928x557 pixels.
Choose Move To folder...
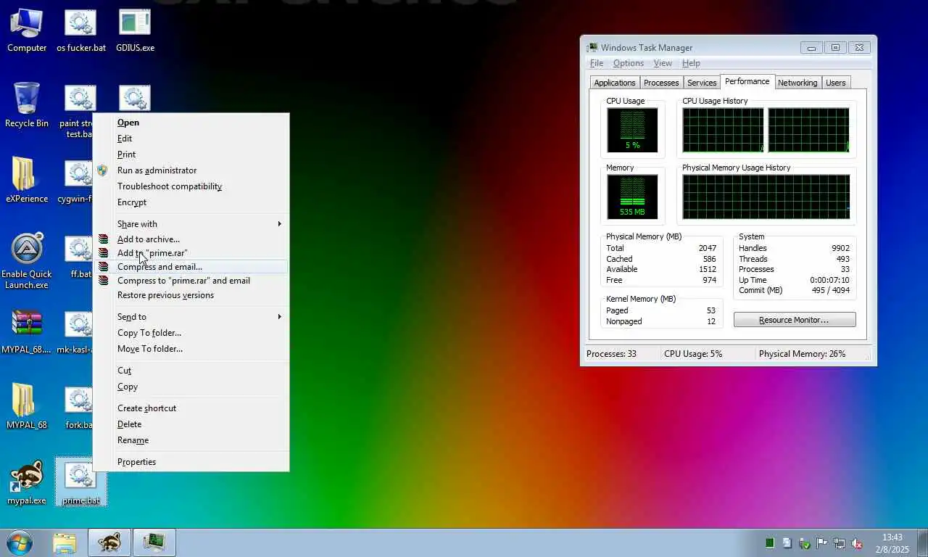[191, 349]
